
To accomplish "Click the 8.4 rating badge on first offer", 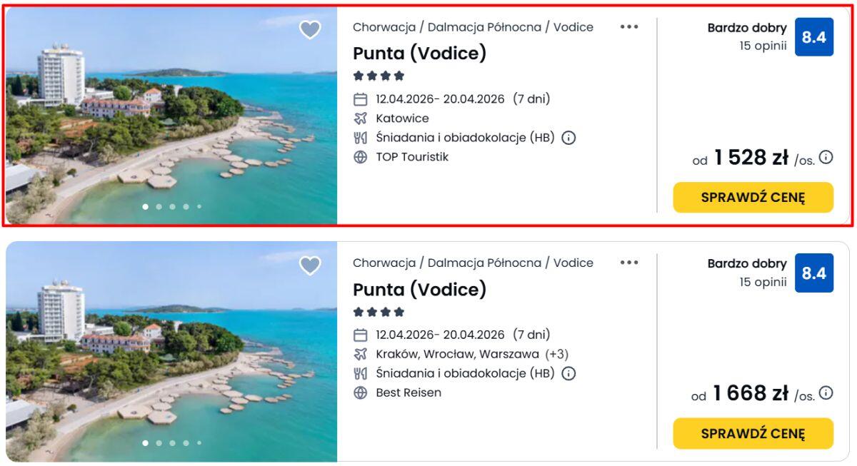I will (813, 37).
